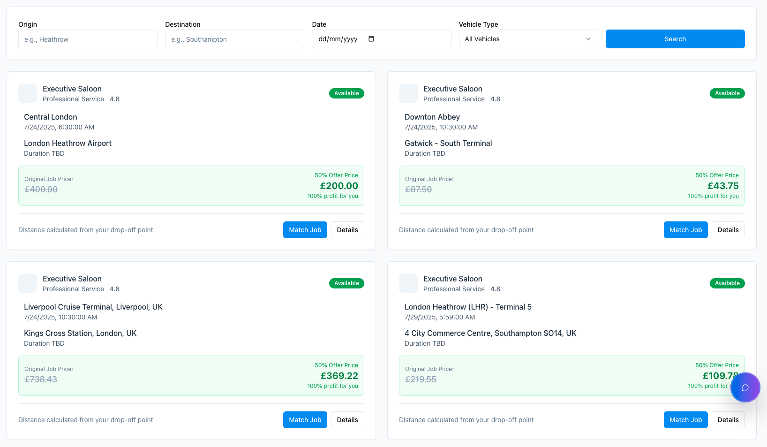Match Job for Liverpool Cruise Terminal trip
The height and width of the screenshot is (447, 767).
(x=305, y=420)
